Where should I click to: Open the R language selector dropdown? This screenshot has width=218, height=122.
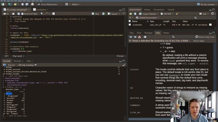pyautogui.click(x=131, y=18)
